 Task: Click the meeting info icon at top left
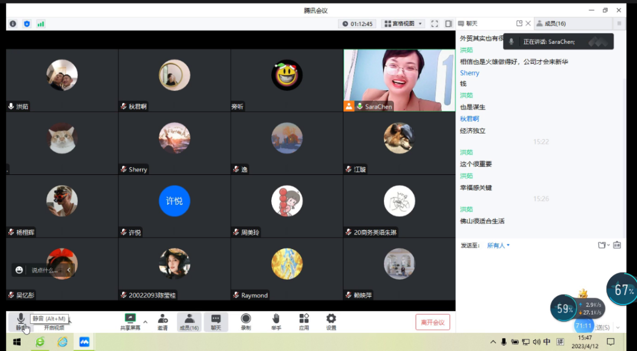[13, 24]
